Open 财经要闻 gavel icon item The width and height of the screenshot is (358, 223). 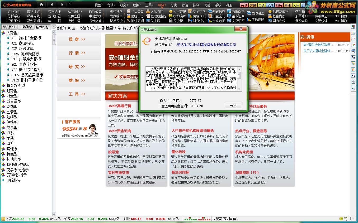135,21
